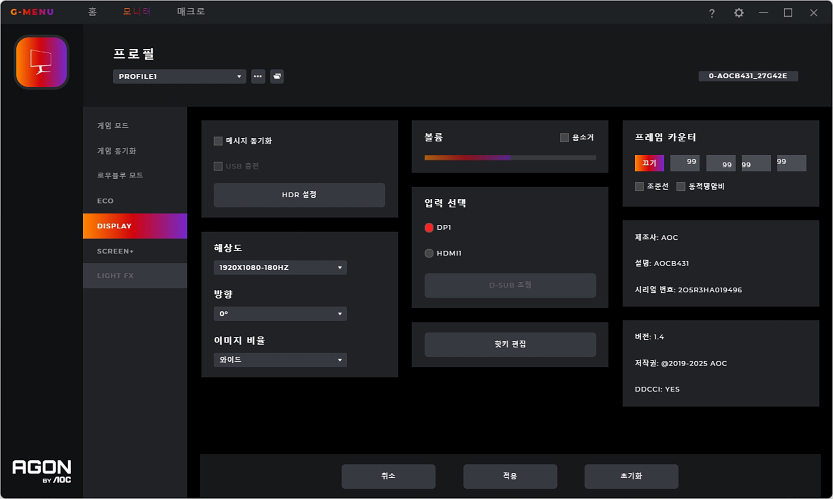This screenshot has height=499, width=833.
Task: Click the monitor logo icon in sidebar
Action: (x=42, y=62)
